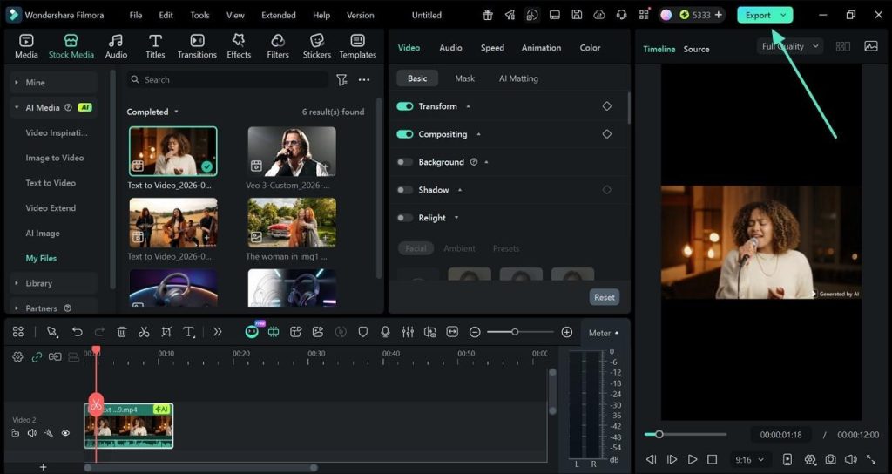
Task: Click the Undo arrow in timeline toolbar
Action: 78,332
